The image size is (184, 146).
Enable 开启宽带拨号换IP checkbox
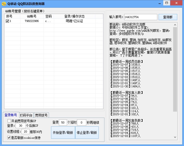click(9, 121)
